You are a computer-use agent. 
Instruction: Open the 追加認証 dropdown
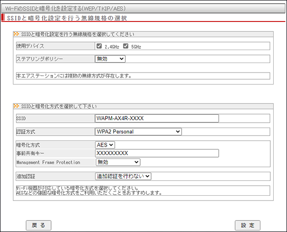[x=123, y=176]
